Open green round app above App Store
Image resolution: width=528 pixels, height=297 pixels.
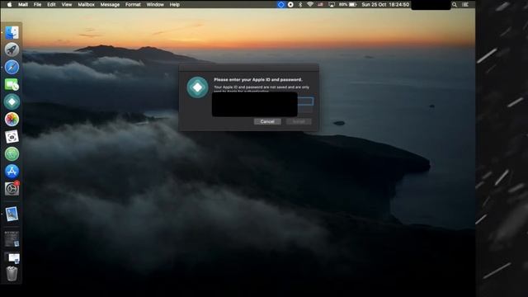[x=12, y=154]
